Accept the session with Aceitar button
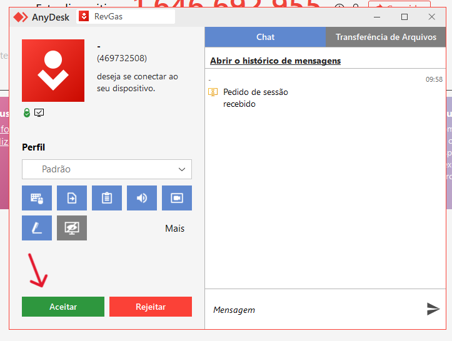452x341 pixels. tap(63, 307)
